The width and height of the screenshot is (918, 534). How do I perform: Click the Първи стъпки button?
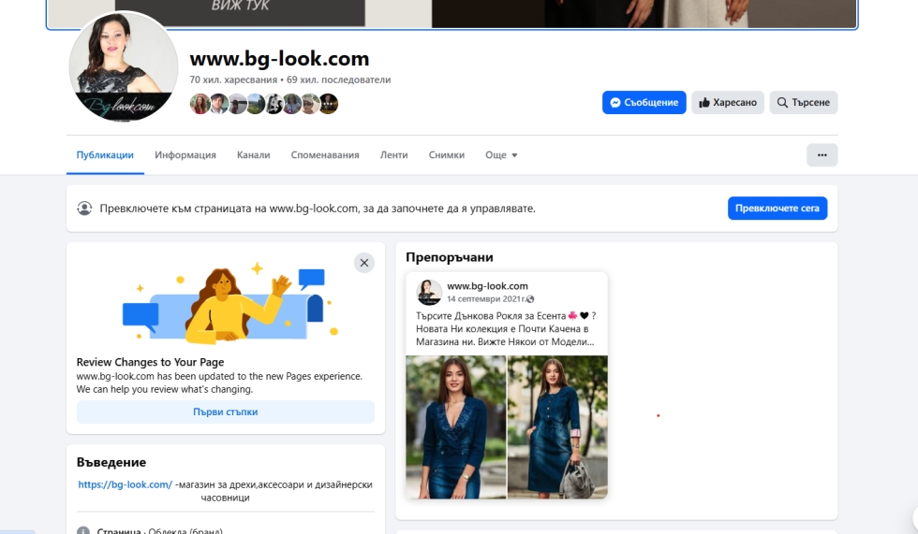coord(226,411)
